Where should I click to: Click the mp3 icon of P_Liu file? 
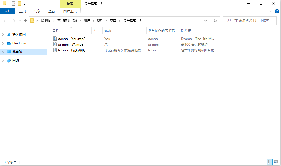[55, 50]
